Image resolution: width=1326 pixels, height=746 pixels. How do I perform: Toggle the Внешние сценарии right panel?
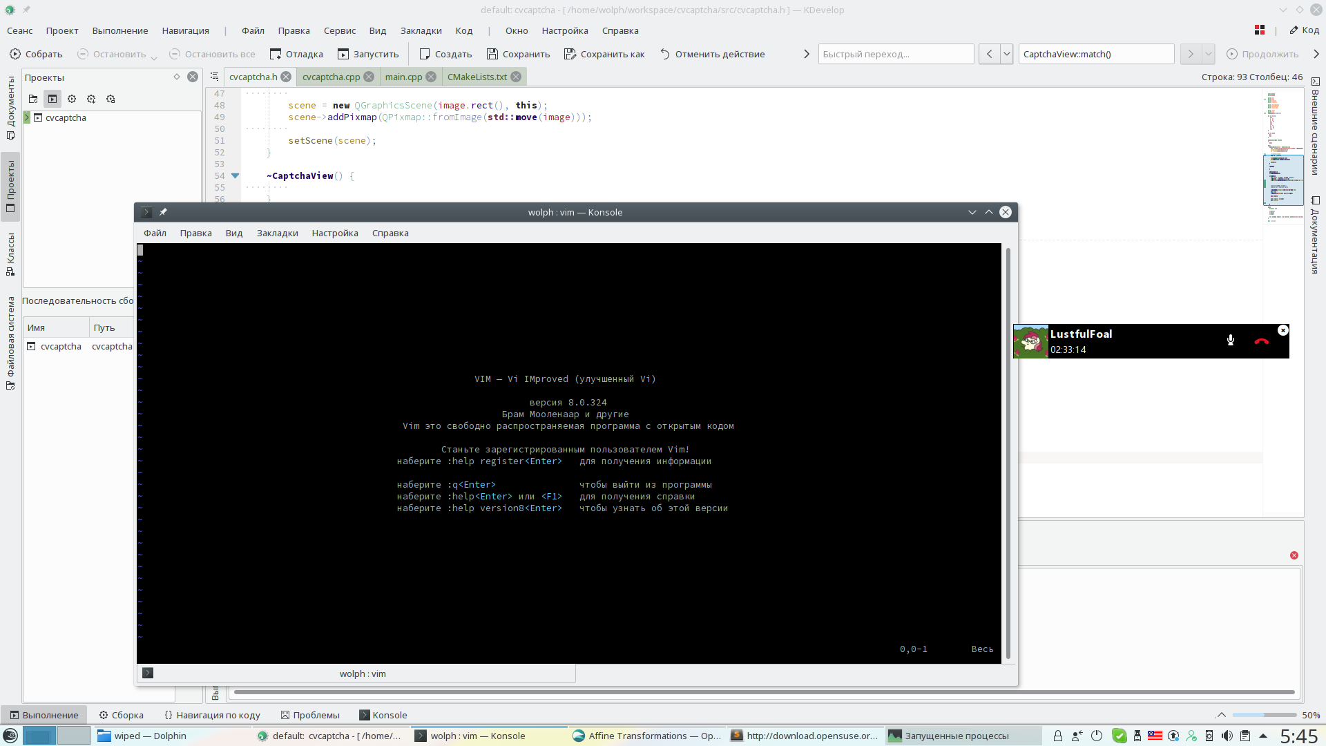1315,126
